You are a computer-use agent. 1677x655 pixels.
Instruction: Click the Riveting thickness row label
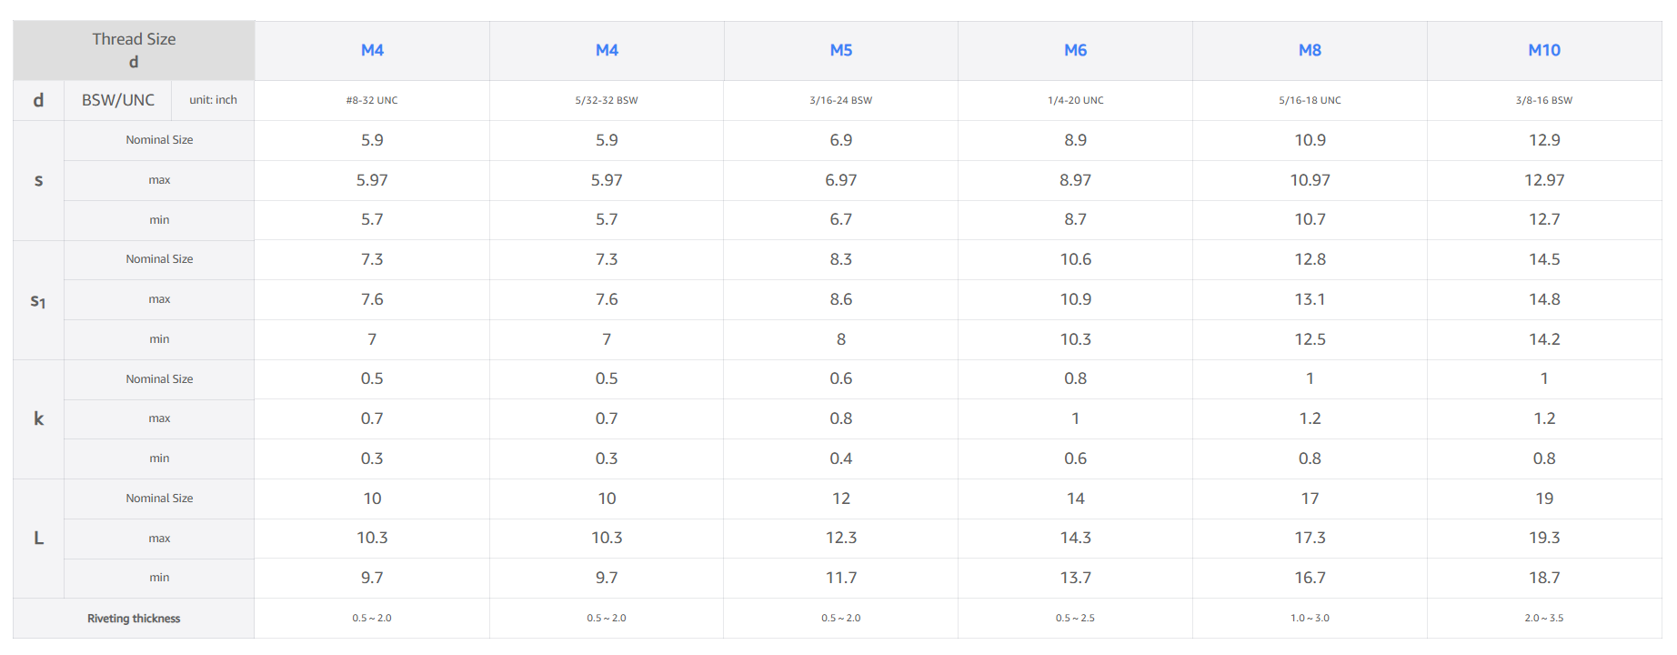(x=134, y=619)
